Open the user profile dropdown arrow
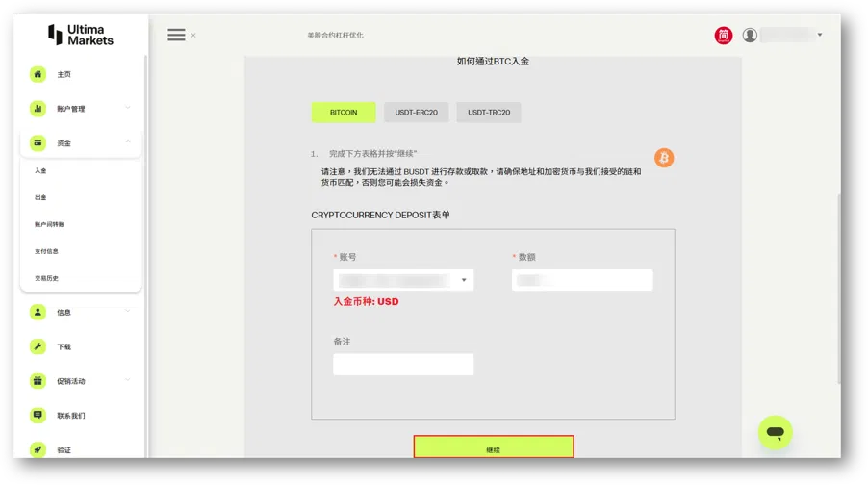This screenshot has height=485, width=868. click(820, 35)
